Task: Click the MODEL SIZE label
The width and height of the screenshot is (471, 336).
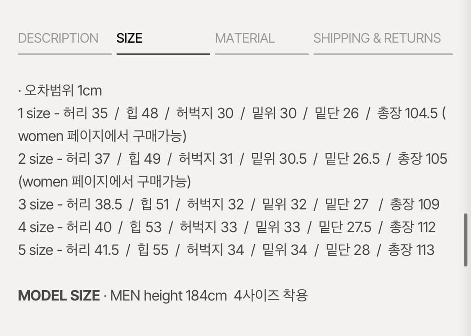Action: tap(58, 295)
